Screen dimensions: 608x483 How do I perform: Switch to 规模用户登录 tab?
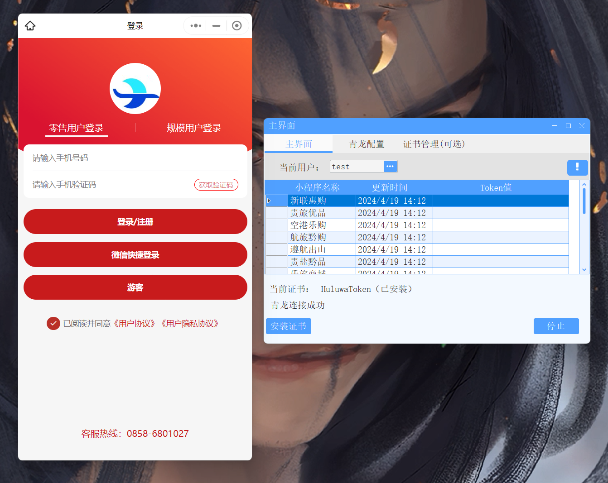click(x=194, y=128)
